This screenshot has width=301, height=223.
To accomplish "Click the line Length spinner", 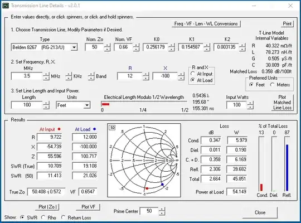I will click(x=46, y=105).
